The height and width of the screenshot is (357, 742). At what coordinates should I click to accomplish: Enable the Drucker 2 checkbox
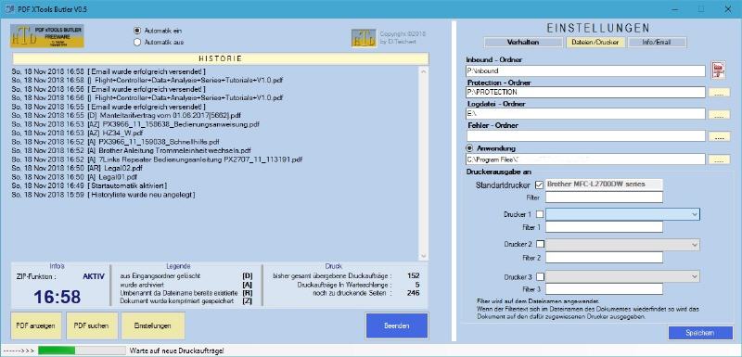(x=540, y=244)
